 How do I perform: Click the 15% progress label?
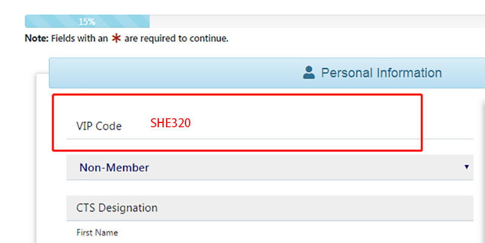click(x=87, y=22)
